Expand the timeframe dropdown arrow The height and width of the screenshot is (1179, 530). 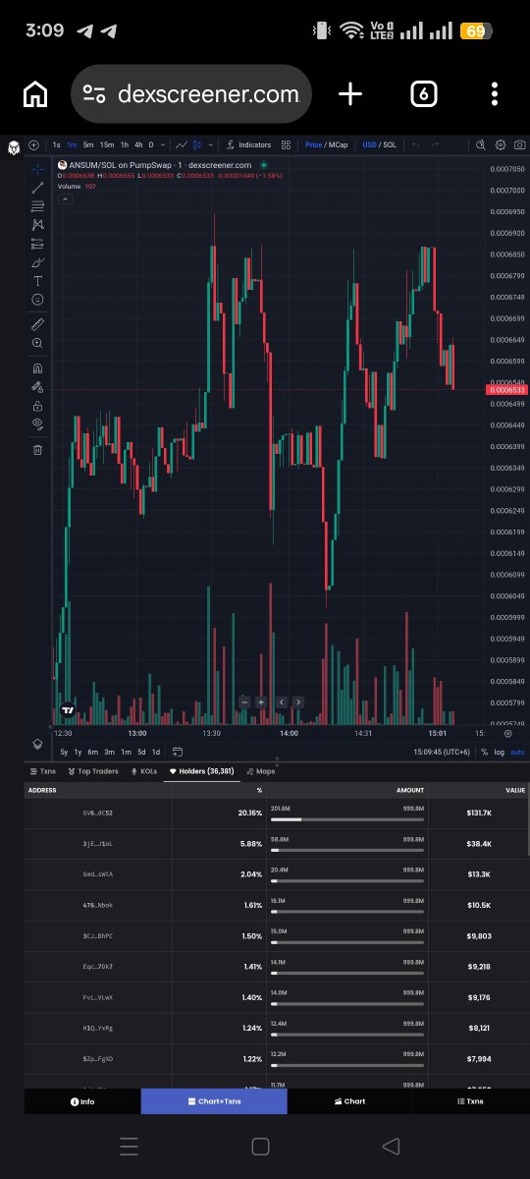tap(162, 144)
